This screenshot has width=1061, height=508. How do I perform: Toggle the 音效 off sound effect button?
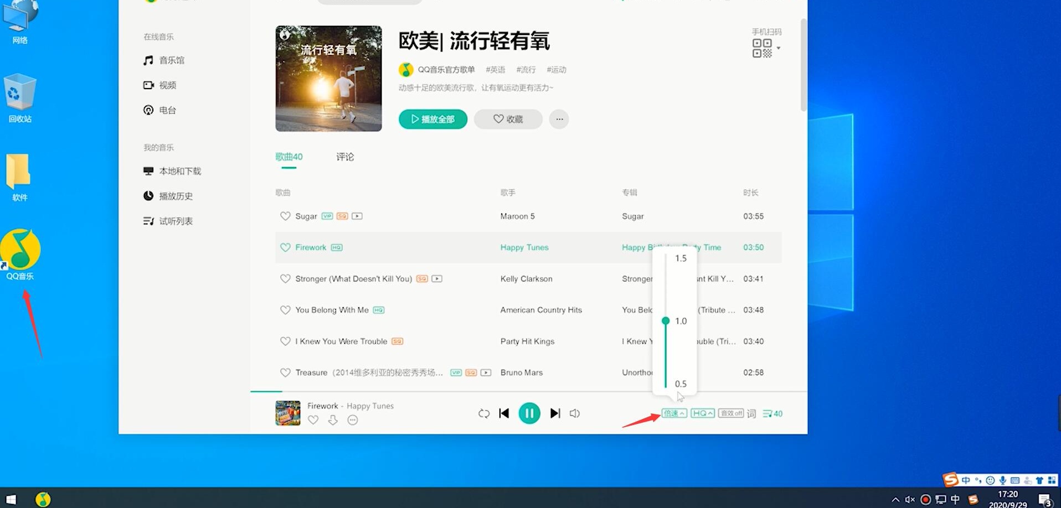[731, 413]
